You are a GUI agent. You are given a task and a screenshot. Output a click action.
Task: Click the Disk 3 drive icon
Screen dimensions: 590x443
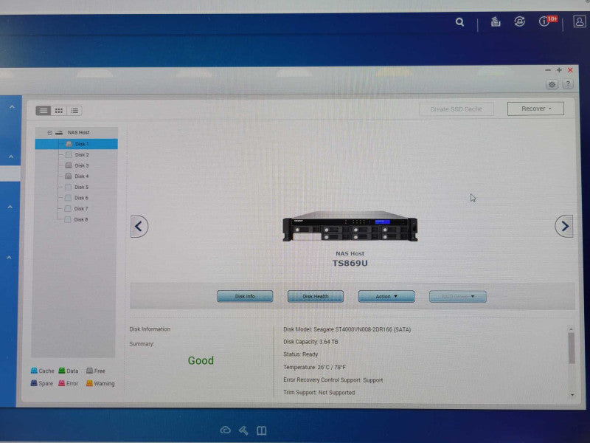click(69, 165)
